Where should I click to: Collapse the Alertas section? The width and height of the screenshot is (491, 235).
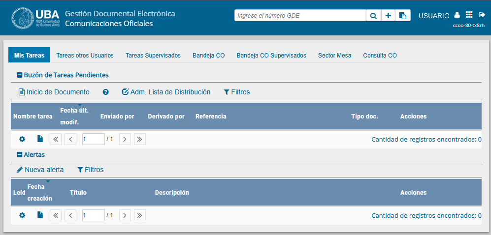click(20, 155)
